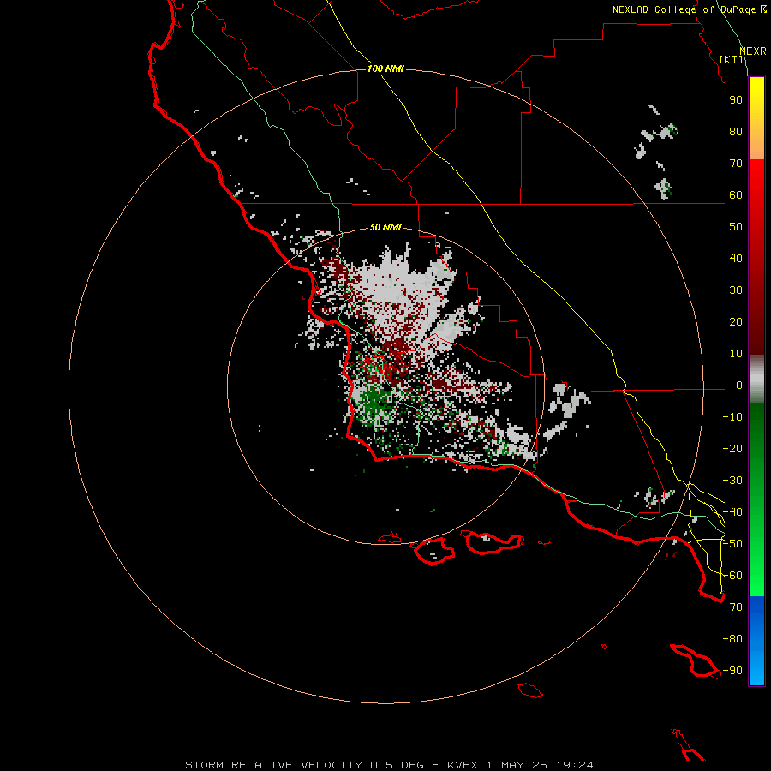The height and width of the screenshot is (771, 771).
Task: Click the -40 knot scale value
Action: [x=732, y=512]
